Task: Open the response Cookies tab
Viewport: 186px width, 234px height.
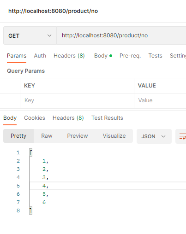Action: tap(35, 118)
